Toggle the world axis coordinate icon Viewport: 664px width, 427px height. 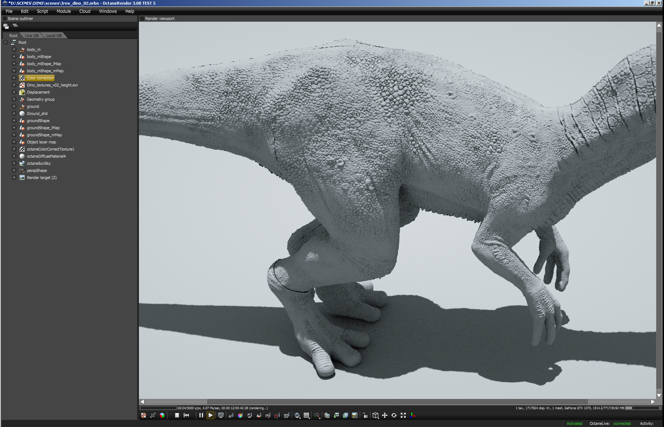(413, 415)
